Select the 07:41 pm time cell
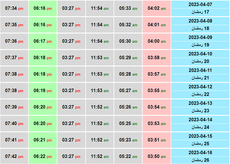Screen dimensions: 230x164 [x=14, y=140]
